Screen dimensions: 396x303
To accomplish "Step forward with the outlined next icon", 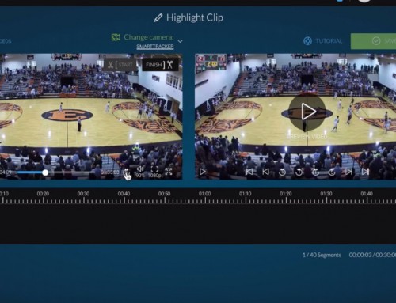I will [348, 172].
